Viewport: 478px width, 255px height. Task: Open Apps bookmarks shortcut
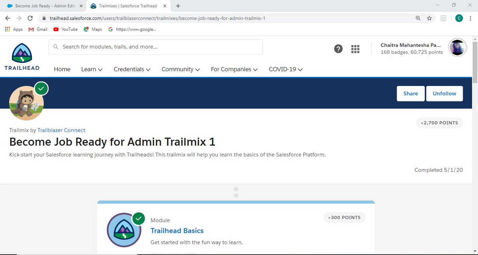[x=14, y=29]
